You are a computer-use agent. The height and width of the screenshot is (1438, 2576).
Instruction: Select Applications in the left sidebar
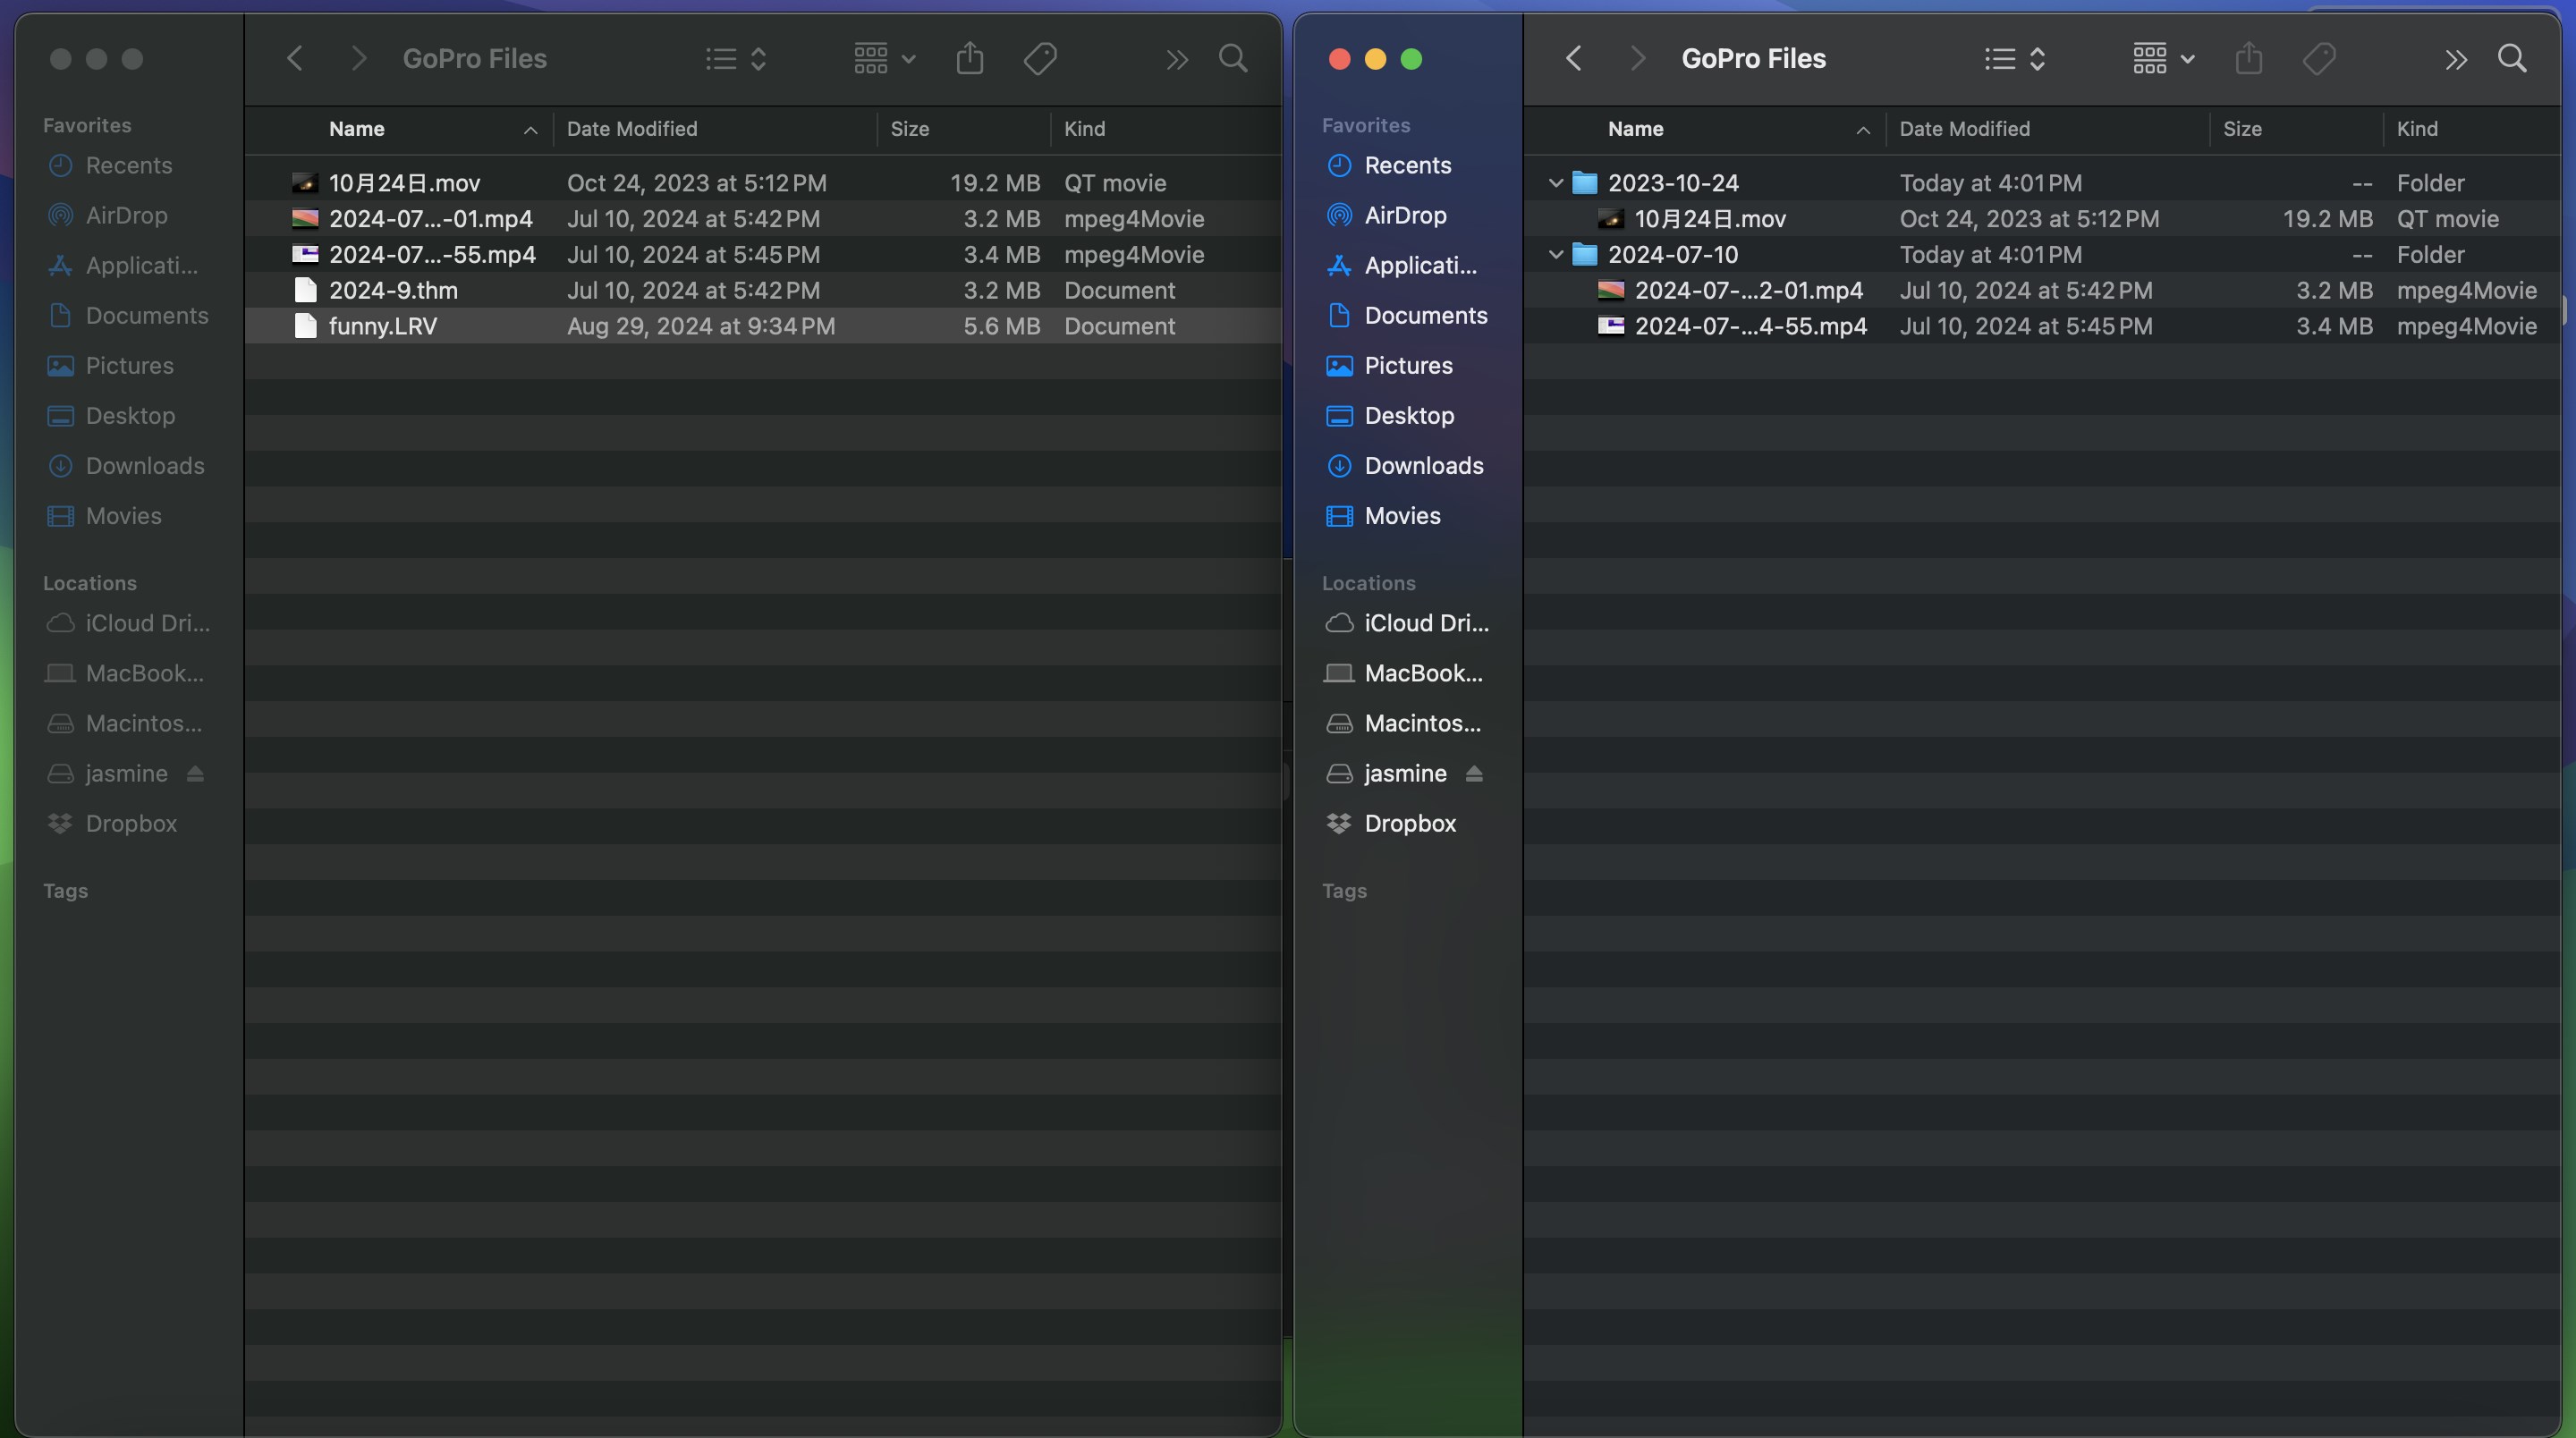click(141, 265)
